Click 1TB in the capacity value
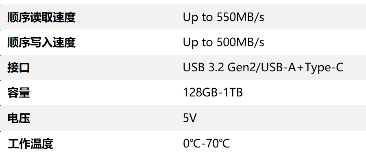The image size is (366, 156). (233, 92)
